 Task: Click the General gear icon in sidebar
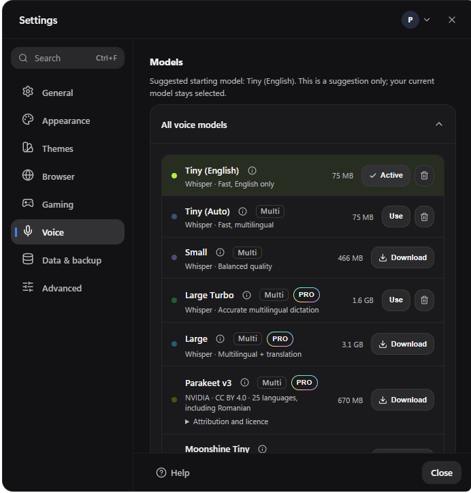point(28,91)
